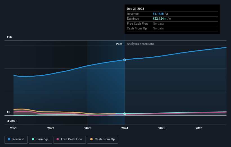Toggle the Cash From Op legend series

[102, 139]
